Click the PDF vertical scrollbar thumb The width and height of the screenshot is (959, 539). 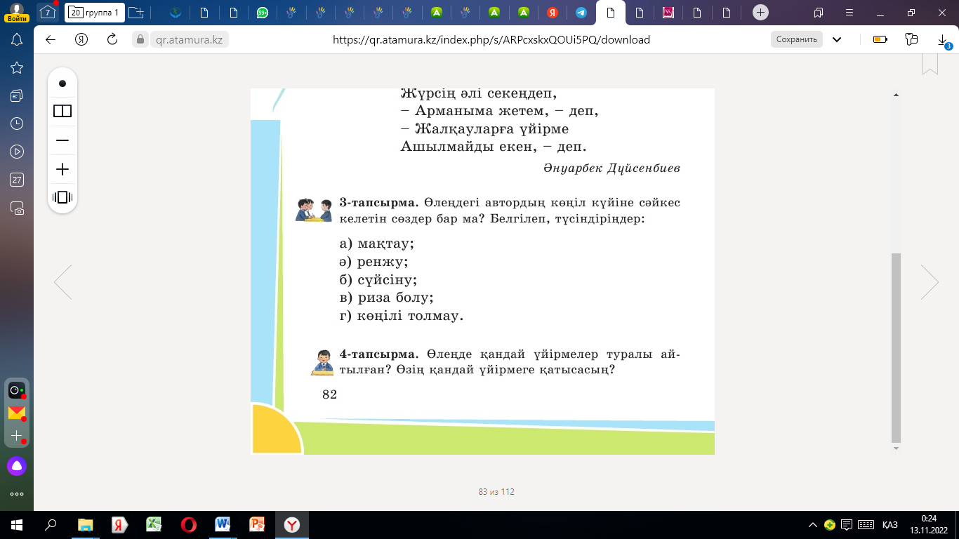point(896,348)
